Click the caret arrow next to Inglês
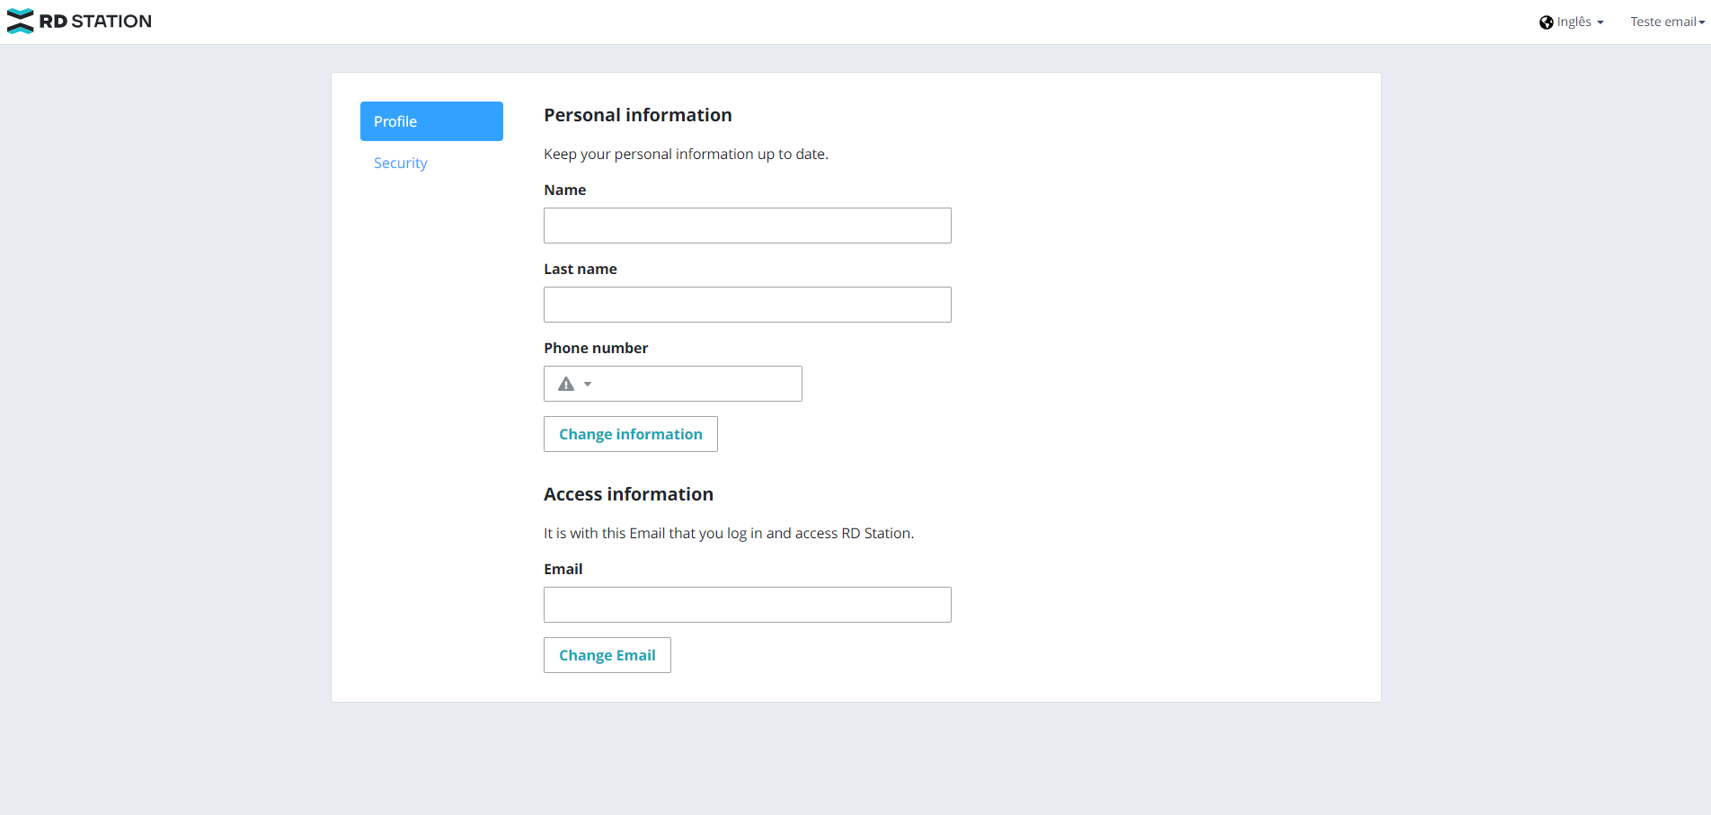This screenshot has height=815, width=1711. [1600, 22]
